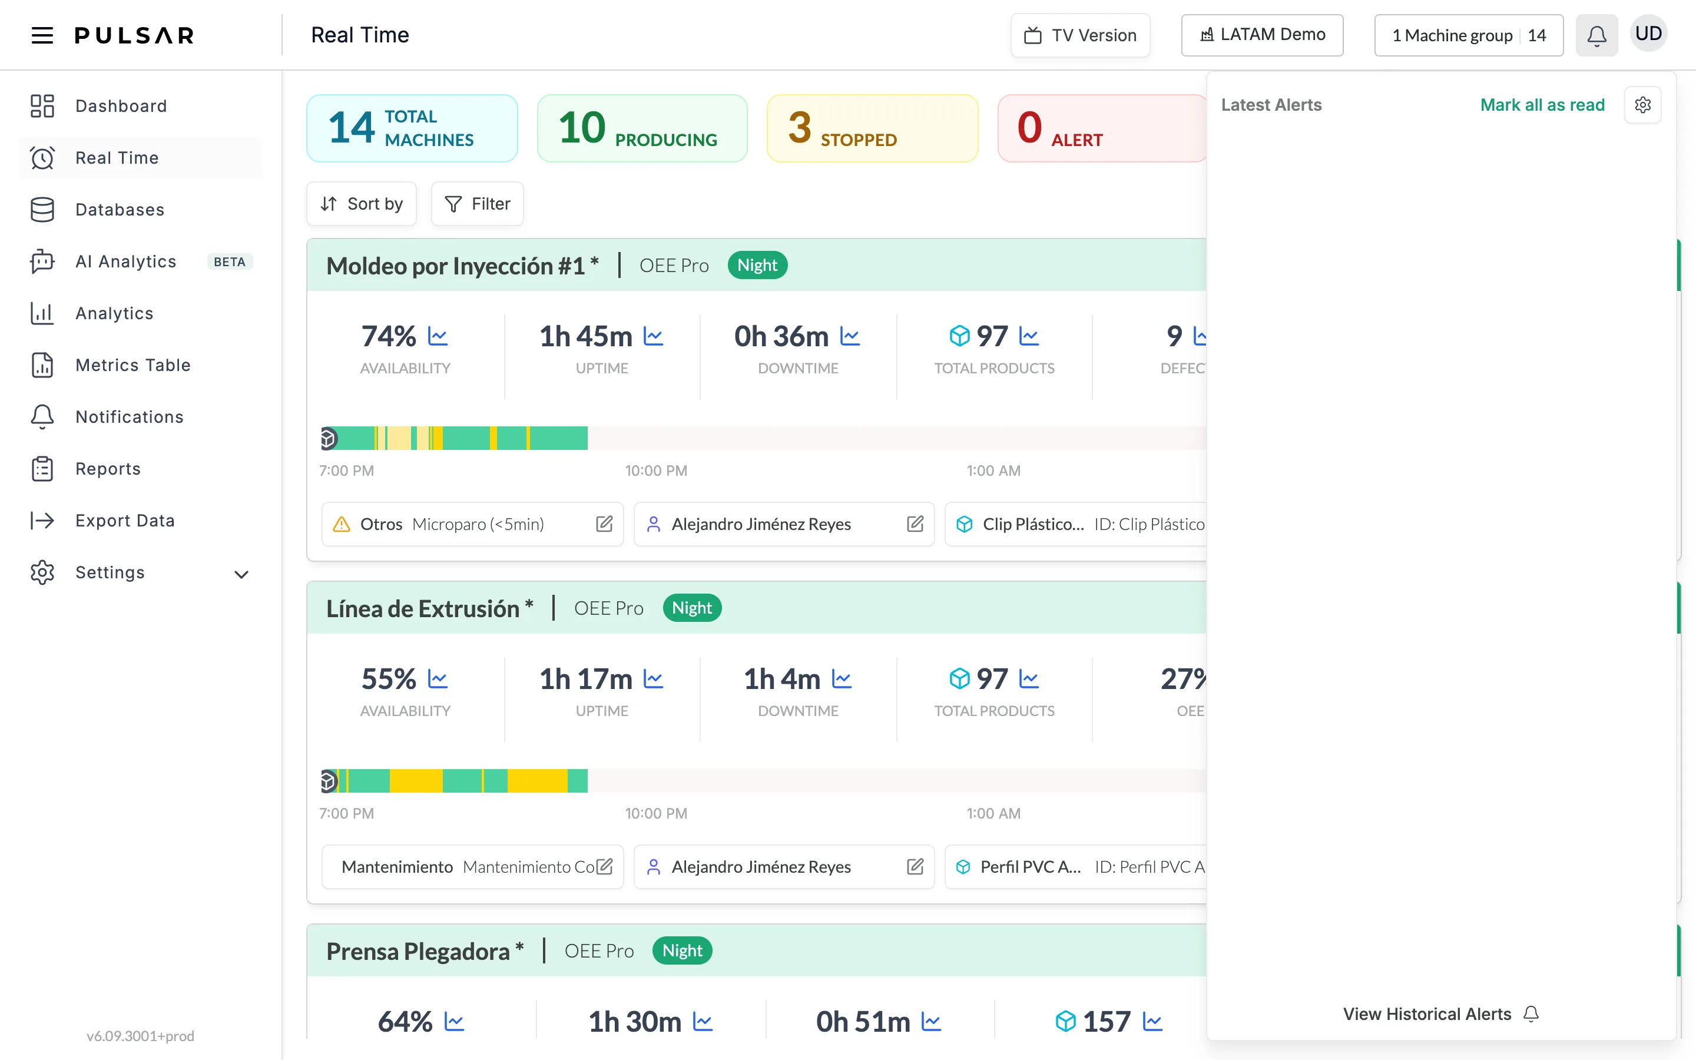Click the downtime chart icon next to 0h 36m
The image size is (1696, 1060).
coord(850,336)
